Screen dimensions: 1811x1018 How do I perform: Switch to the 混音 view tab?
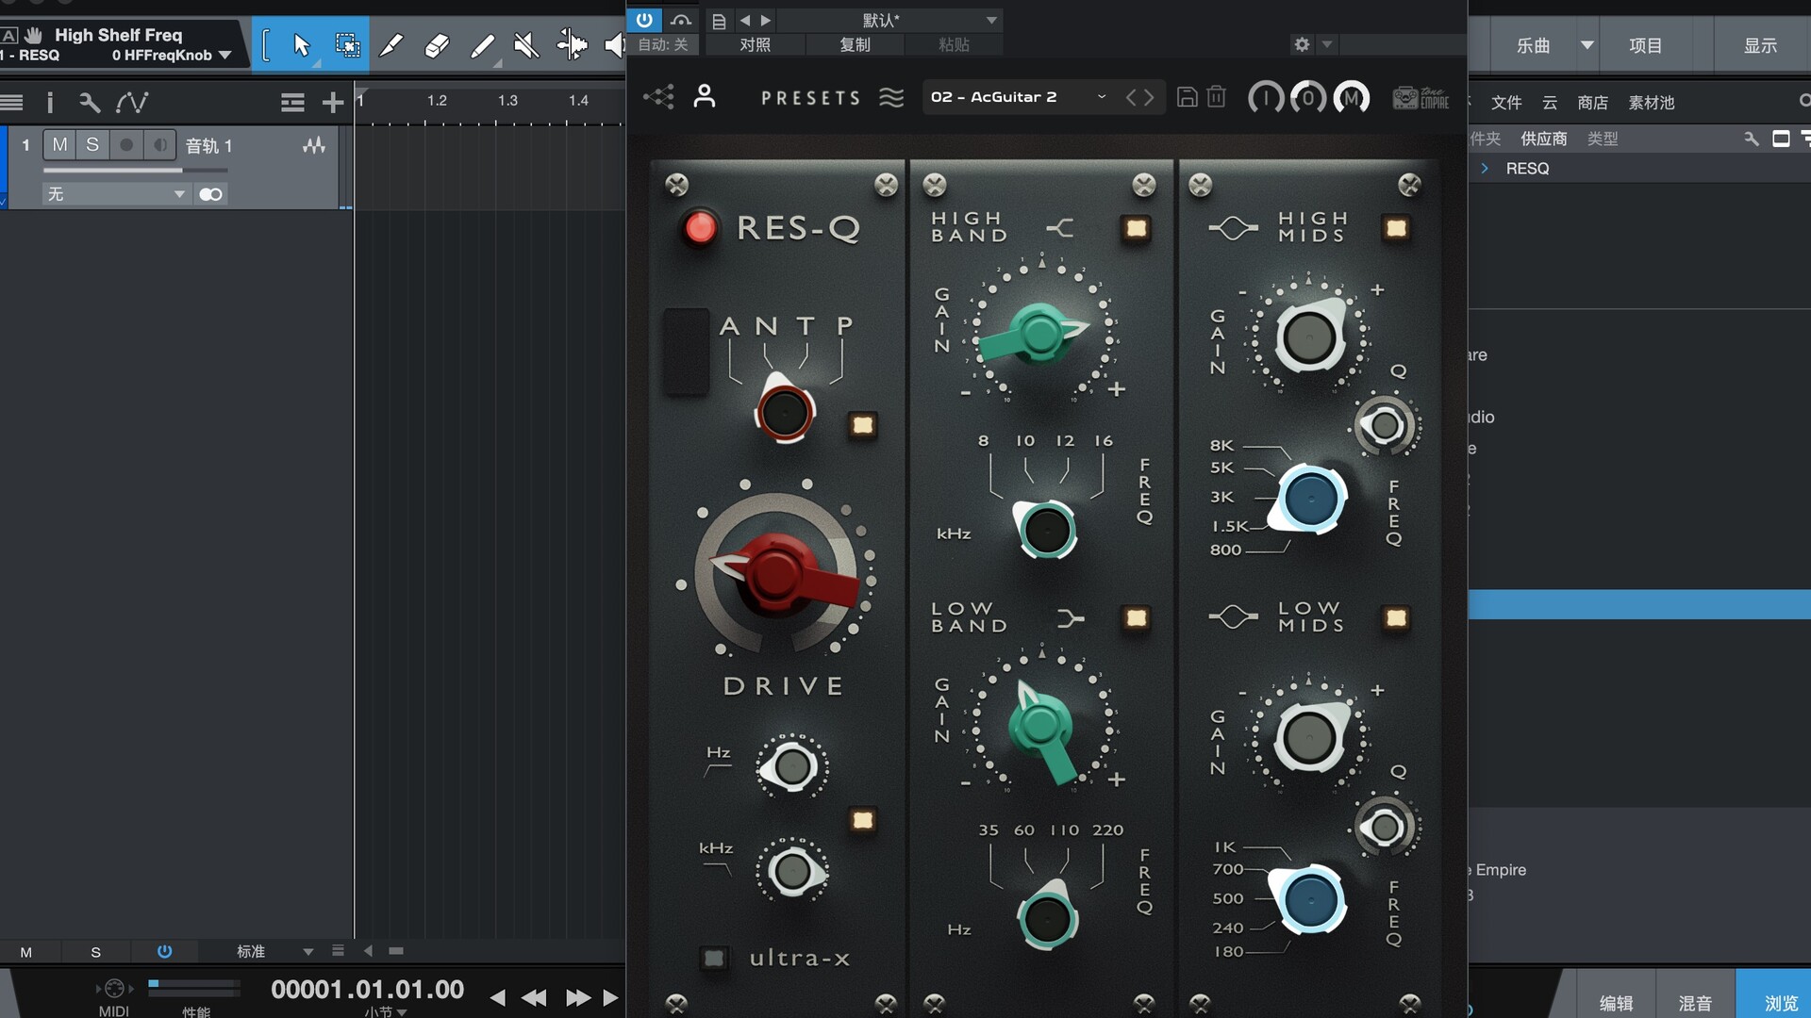pos(1695,1003)
